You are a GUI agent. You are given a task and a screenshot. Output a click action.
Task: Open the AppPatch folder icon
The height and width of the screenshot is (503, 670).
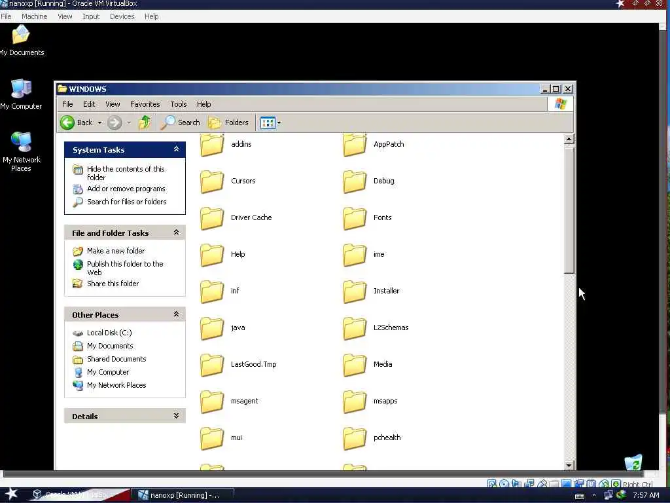355,145
